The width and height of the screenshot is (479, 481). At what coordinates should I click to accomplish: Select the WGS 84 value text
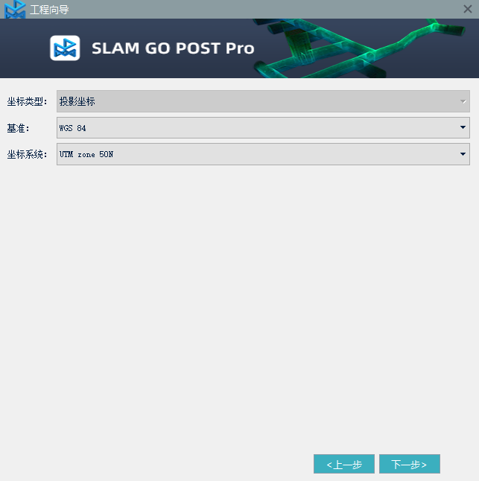(73, 128)
